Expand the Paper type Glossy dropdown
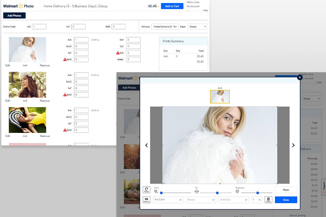This screenshot has width=326, height=217. 198,26
